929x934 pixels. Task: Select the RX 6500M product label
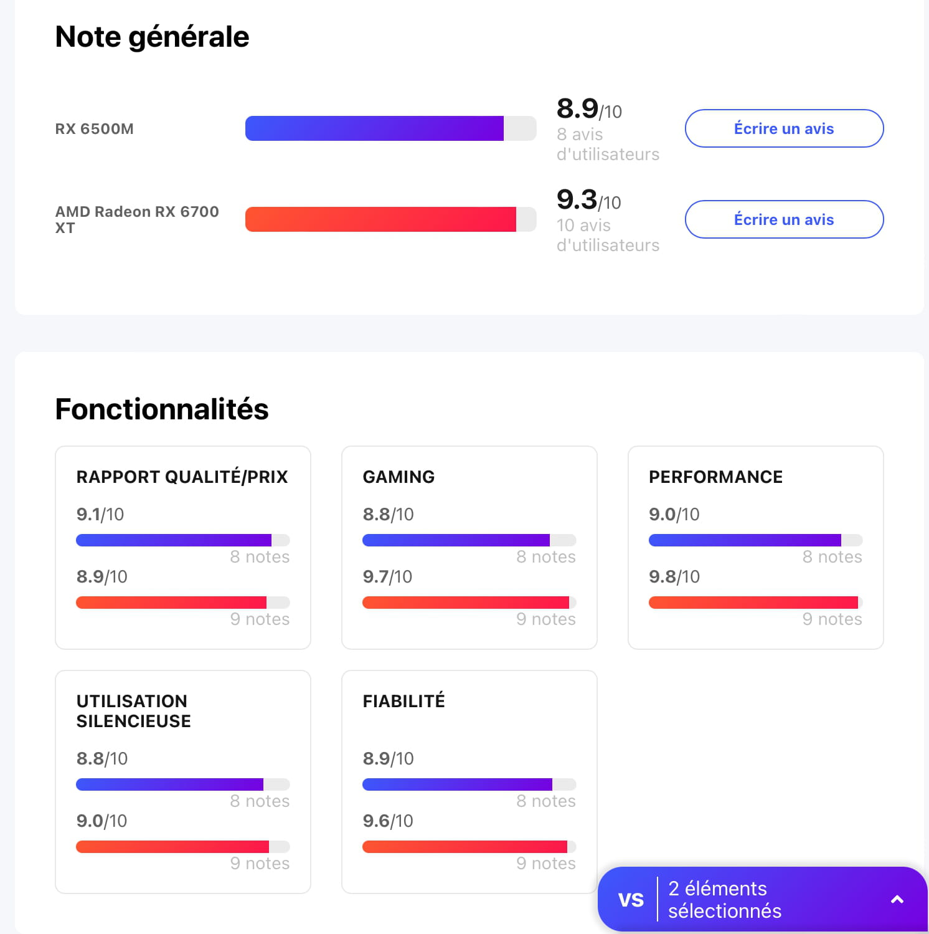pyautogui.click(x=95, y=129)
